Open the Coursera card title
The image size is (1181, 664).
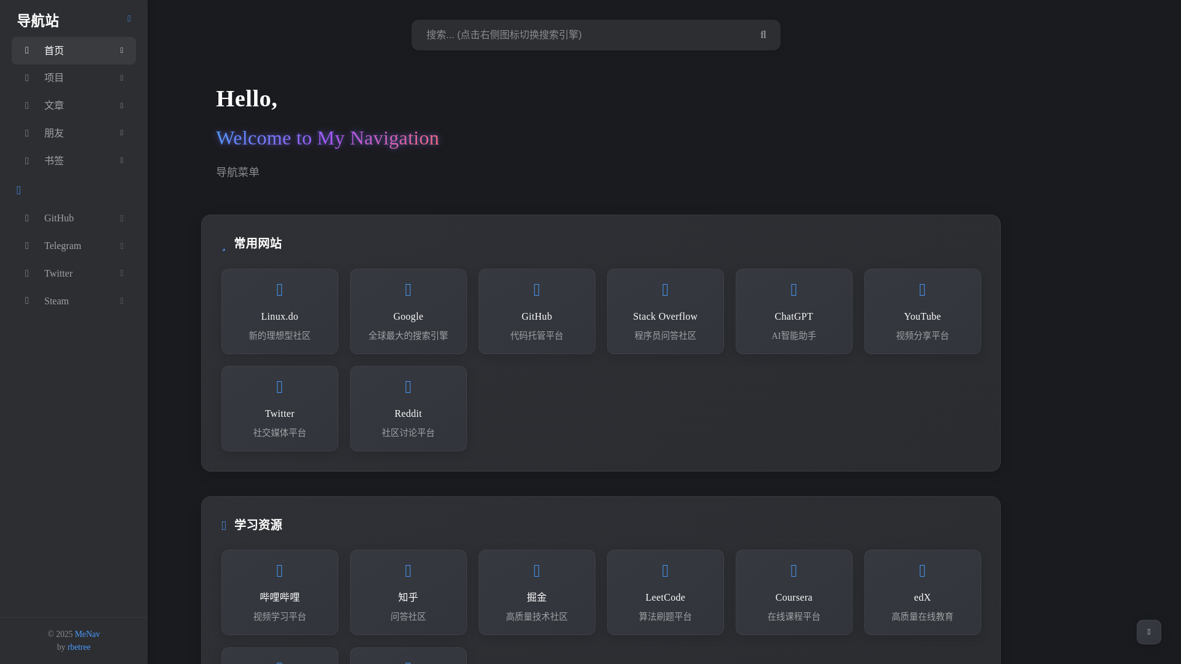pos(794,598)
